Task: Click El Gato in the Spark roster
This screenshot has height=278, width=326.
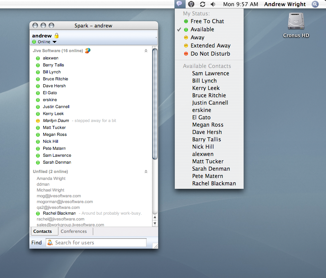Action: pyautogui.click(x=50, y=93)
